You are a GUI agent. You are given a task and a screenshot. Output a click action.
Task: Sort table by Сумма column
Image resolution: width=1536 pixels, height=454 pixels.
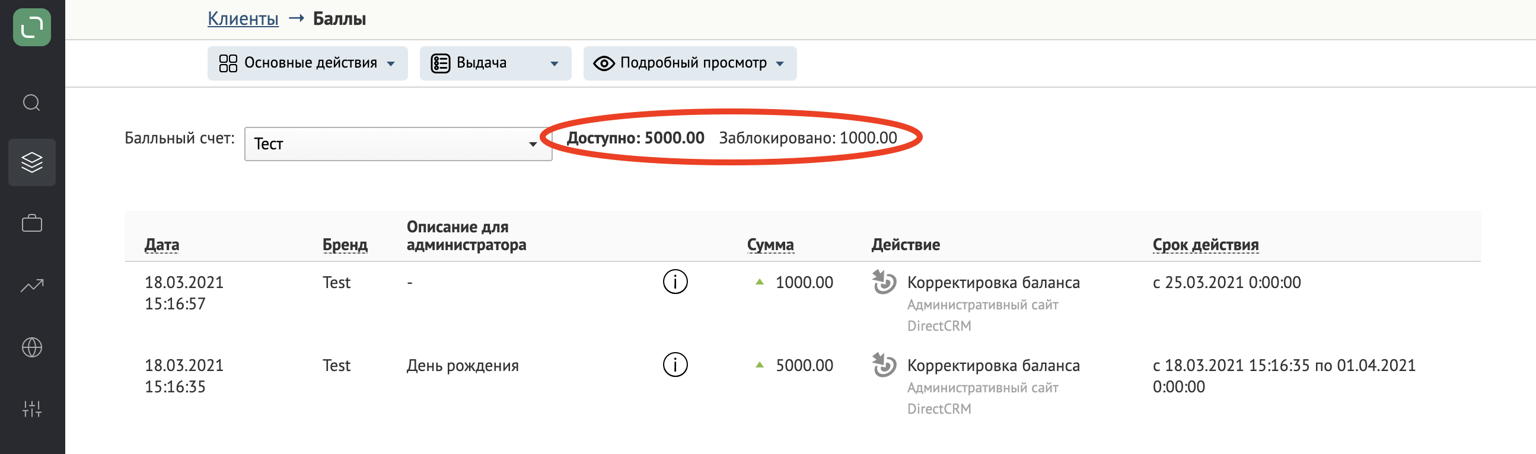770,244
